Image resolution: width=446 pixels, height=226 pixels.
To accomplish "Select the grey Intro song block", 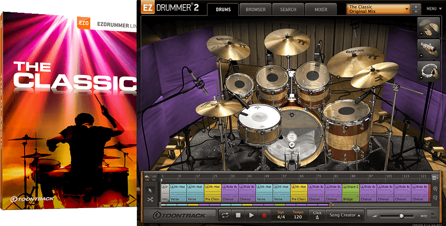I will coord(165,193).
